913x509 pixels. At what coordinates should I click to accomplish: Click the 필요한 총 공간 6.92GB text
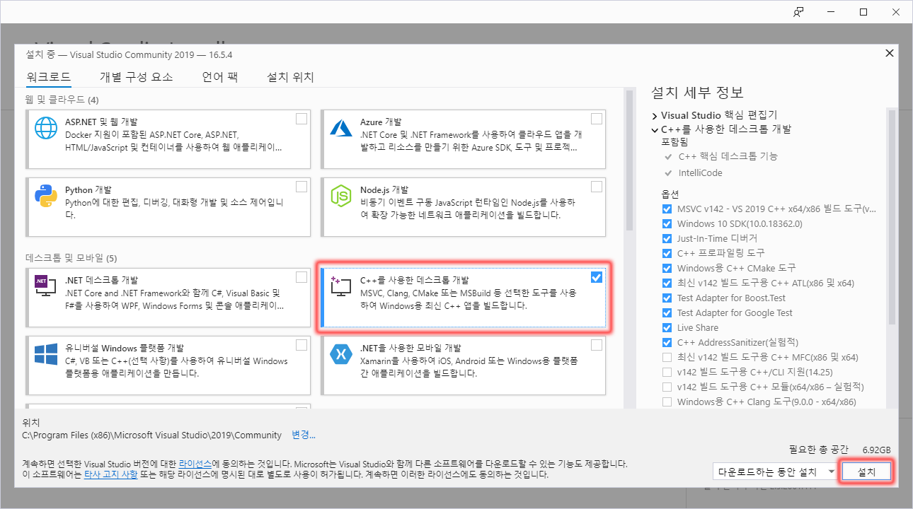pos(840,450)
